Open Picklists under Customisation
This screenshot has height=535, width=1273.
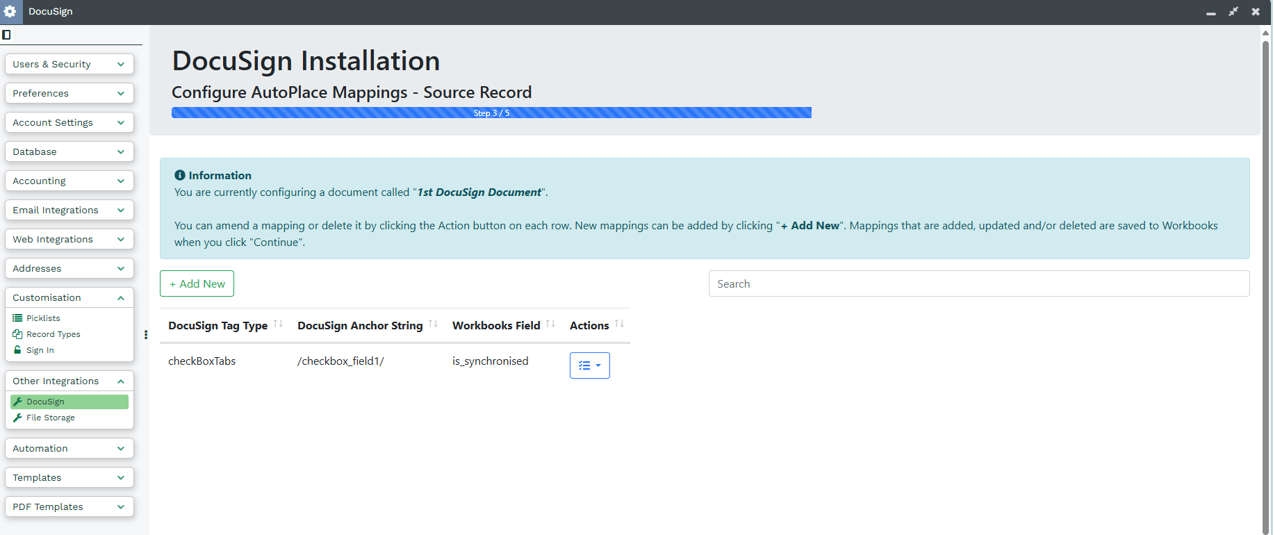click(x=43, y=318)
